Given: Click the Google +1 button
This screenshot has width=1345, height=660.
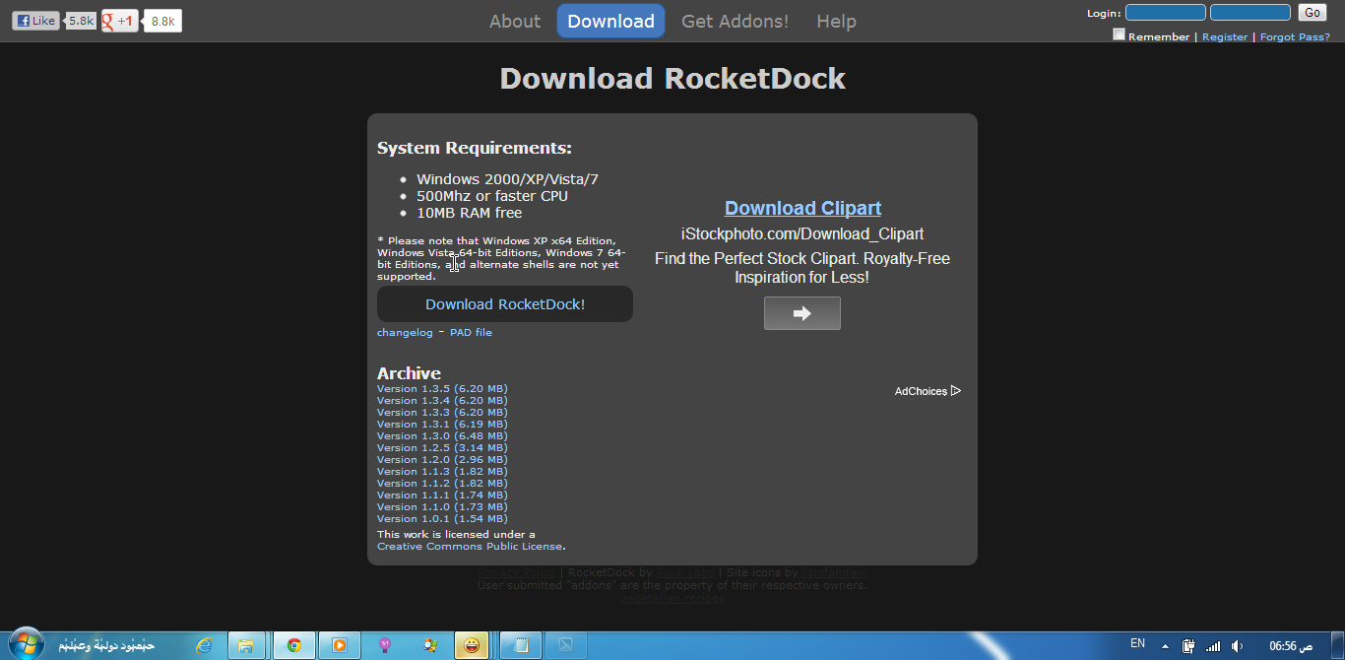Looking at the screenshot, I should pyautogui.click(x=120, y=21).
